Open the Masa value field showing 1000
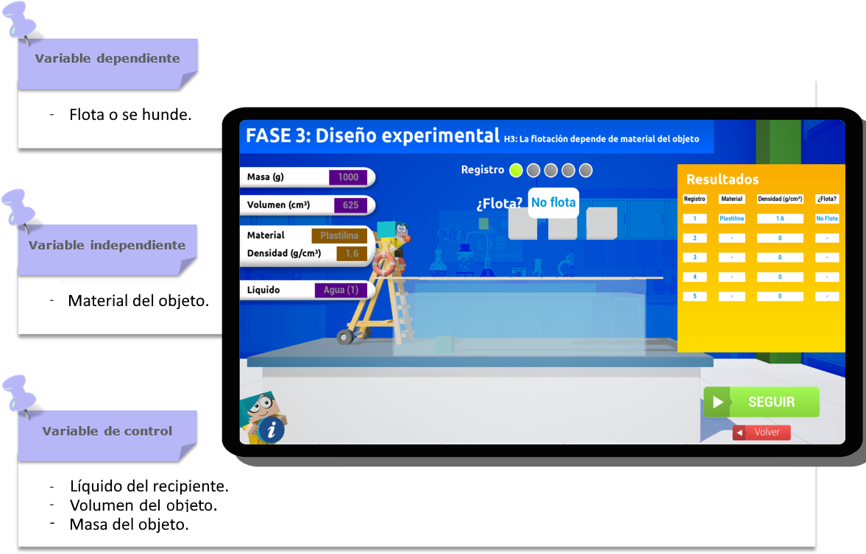The height and width of the screenshot is (554, 866). click(x=348, y=177)
